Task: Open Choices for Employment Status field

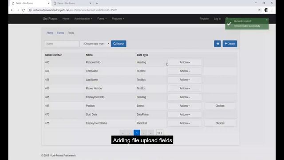Action: tap(220, 123)
